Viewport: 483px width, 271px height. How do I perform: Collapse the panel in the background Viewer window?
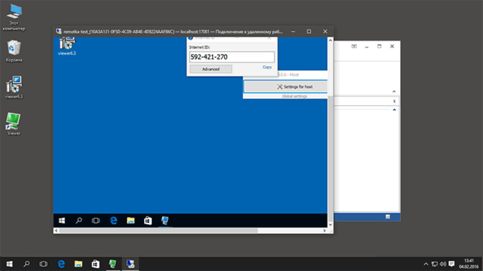point(394,92)
